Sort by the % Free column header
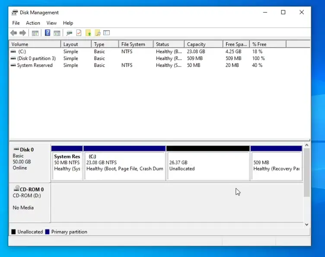The image size is (325, 257). [268, 44]
